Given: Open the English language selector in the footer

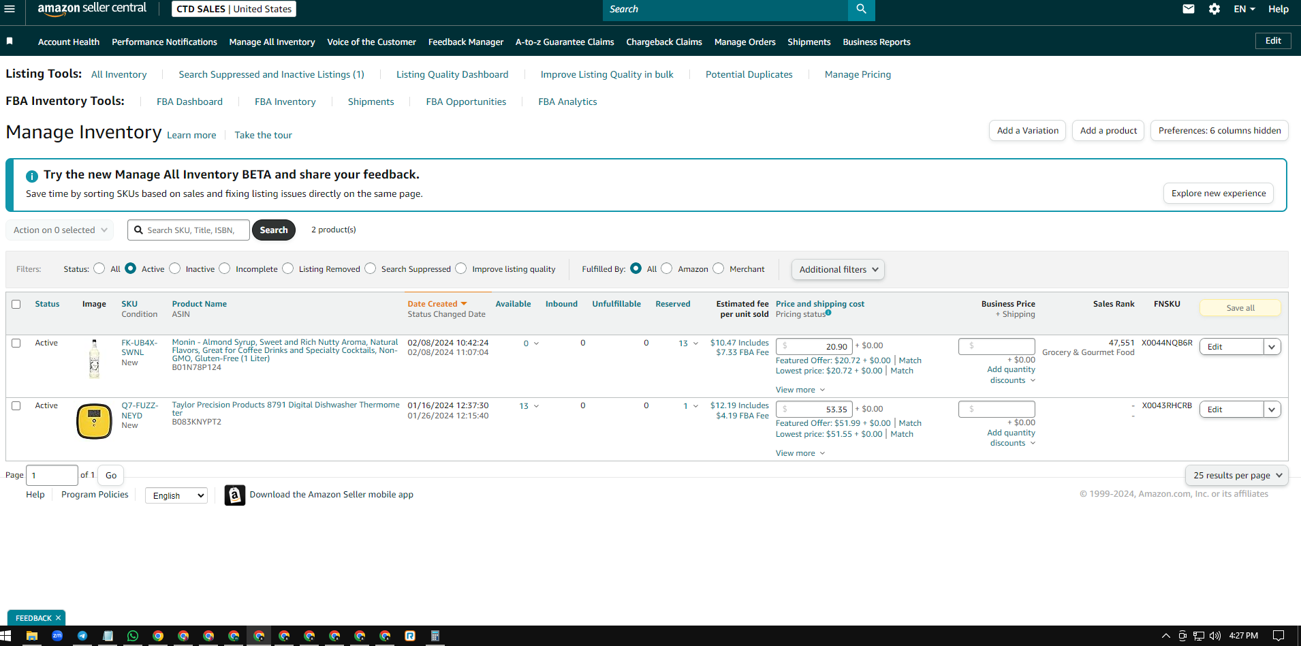Looking at the screenshot, I should [x=176, y=495].
